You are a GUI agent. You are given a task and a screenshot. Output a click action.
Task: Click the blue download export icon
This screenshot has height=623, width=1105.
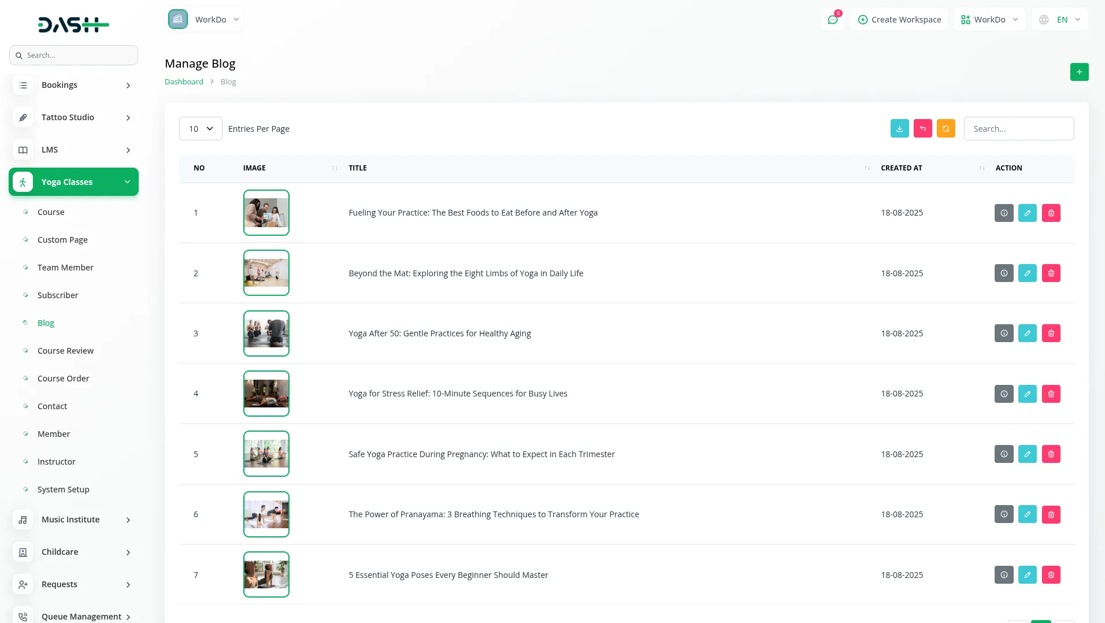[x=899, y=128]
